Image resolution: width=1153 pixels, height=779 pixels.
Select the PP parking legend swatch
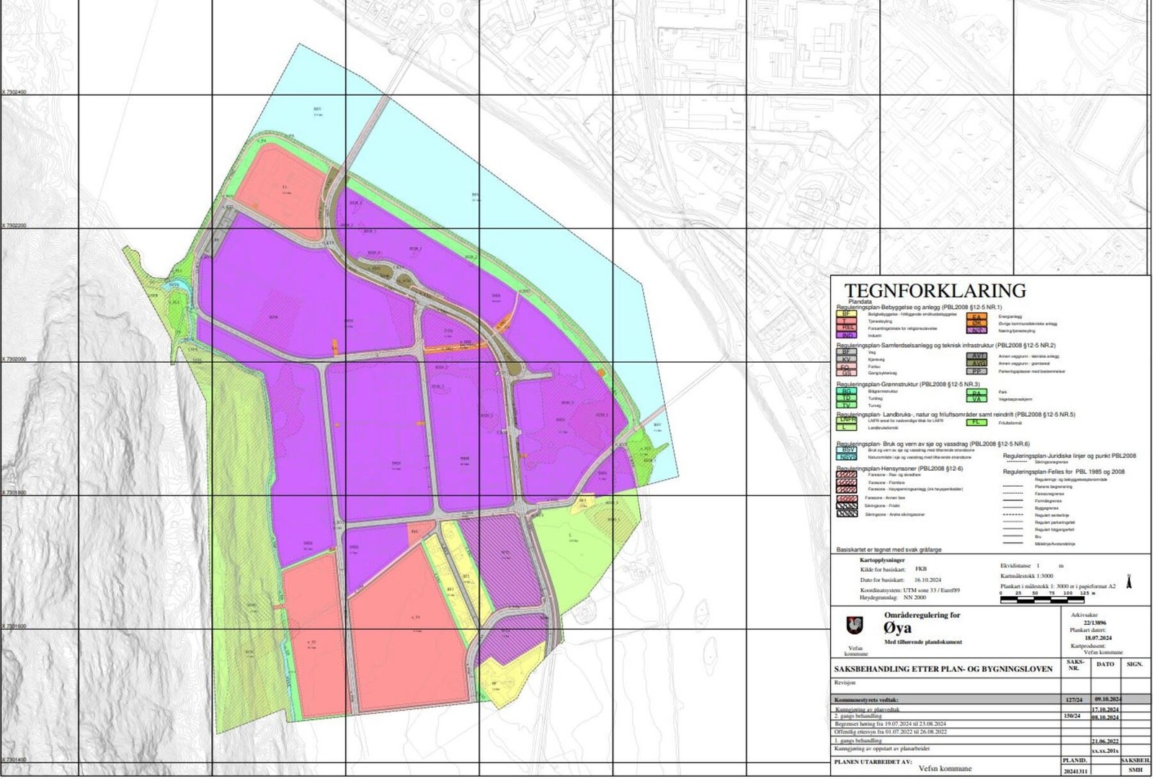[x=976, y=372]
